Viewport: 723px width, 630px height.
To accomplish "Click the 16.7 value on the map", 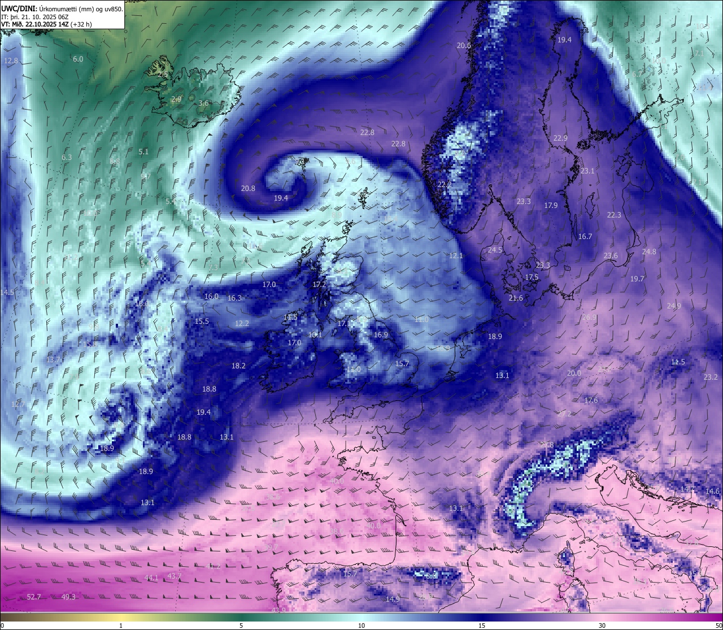I will coord(585,237).
